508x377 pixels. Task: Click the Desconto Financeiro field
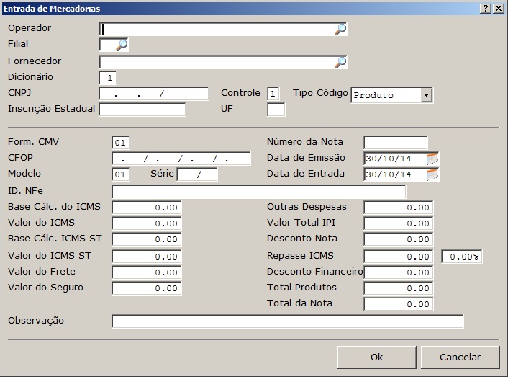click(398, 272)
